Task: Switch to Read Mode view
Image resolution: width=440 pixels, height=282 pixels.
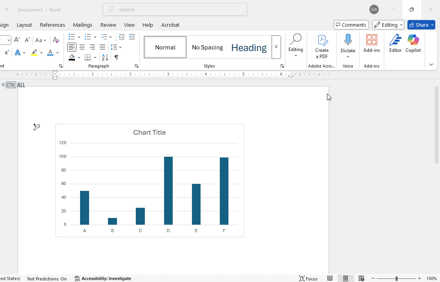Action: click(x=330, y=278)
